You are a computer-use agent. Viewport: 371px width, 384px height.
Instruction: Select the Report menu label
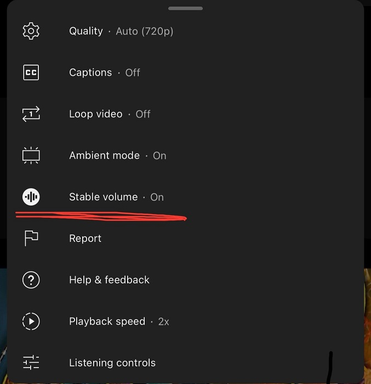pos(85,239)
